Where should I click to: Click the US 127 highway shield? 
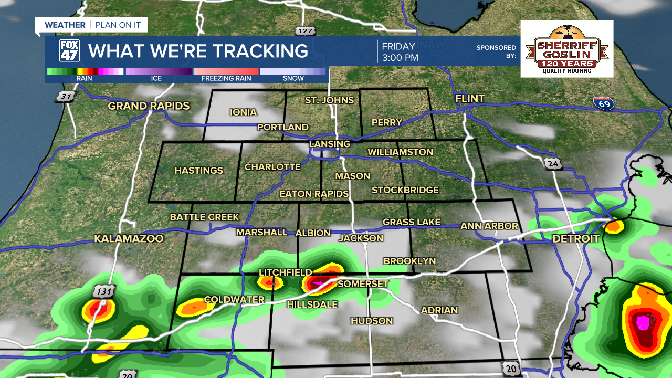305,30
